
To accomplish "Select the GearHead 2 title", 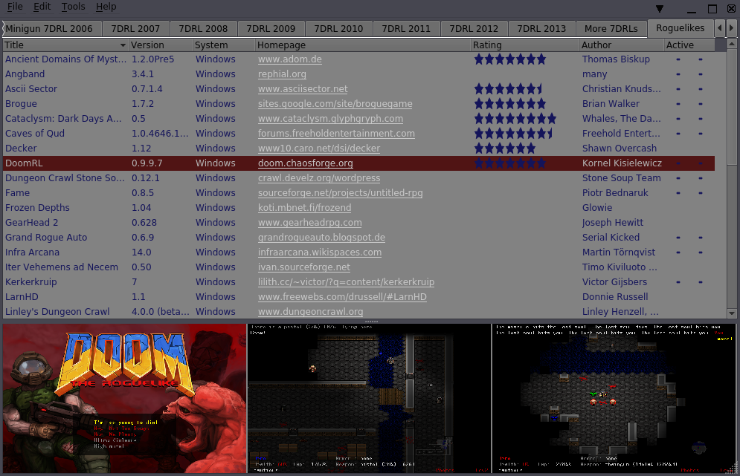I will [x=32, y=223].
